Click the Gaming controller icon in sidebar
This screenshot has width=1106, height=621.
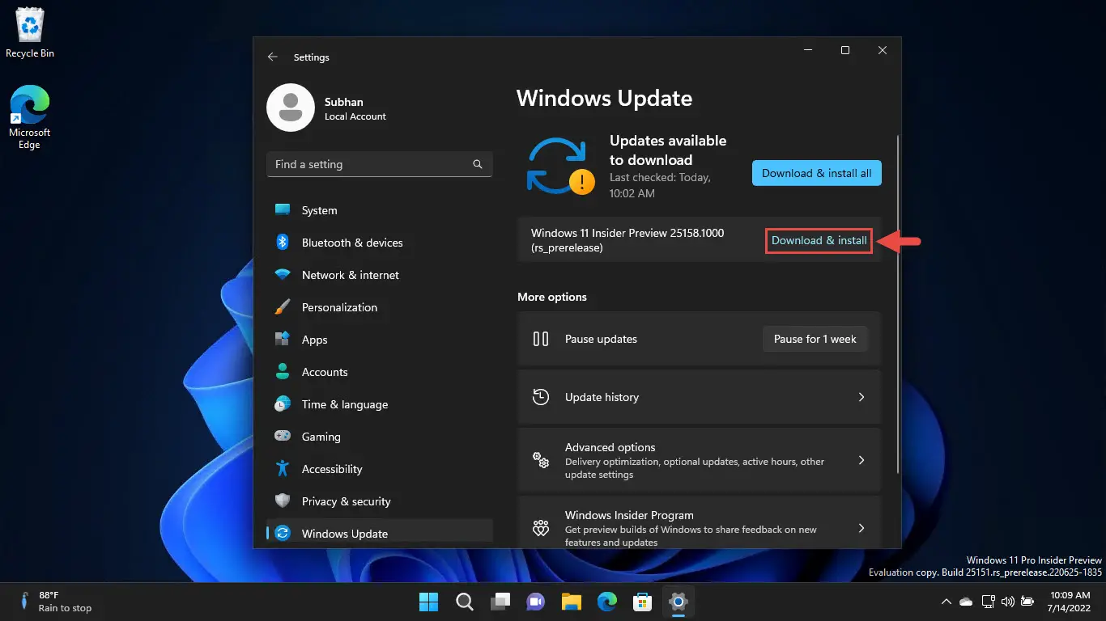(283, 437)
